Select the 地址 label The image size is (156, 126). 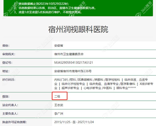(6, 71)
